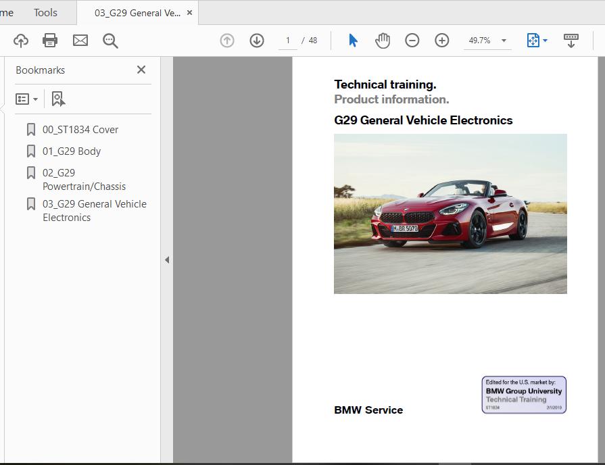Select the 03_G29 General Ve... document tab

(x=137, y=13)
